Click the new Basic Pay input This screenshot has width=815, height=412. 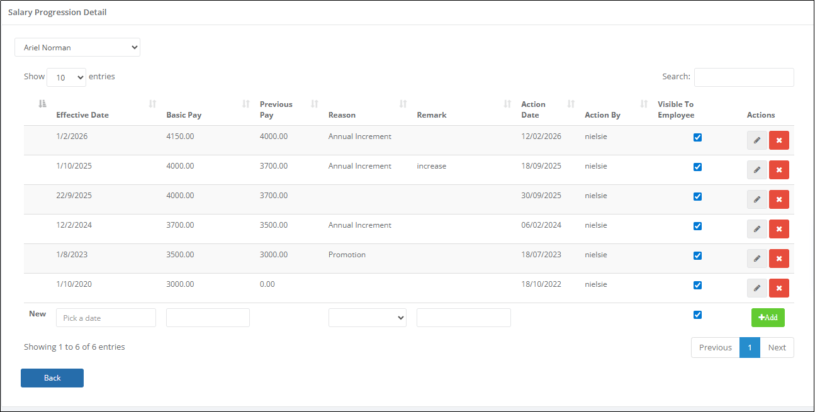(x=208, y=318)
